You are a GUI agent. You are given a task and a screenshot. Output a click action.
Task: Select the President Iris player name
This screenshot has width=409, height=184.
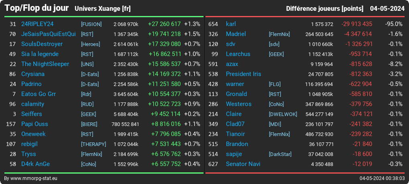click(243, 74)
